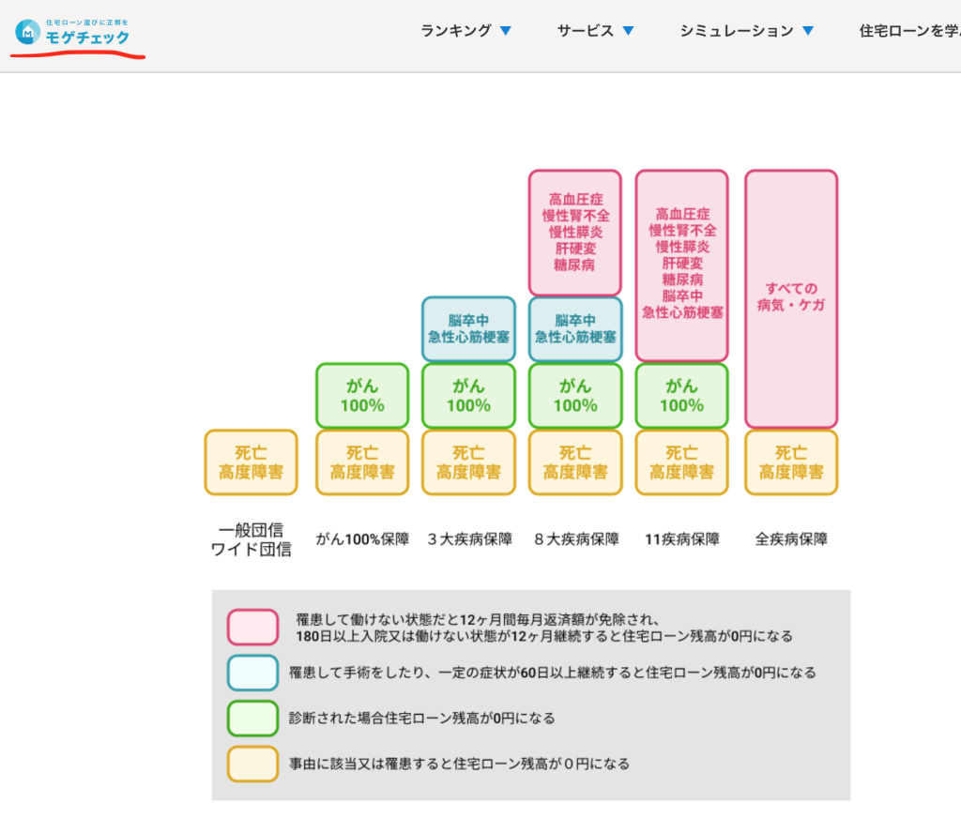This screenshot has width=961, height=818.
Task: Click the 脳卒中 box in 3大疾病保障 column
Action: pyautogui.click(x=468, y=328)
